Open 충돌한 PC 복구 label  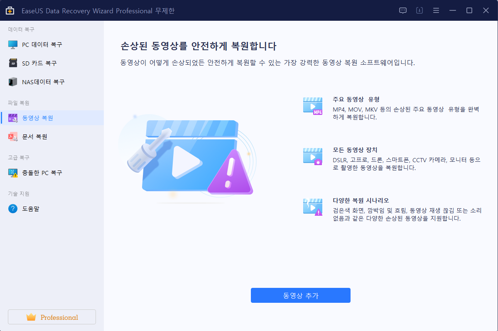42,173
